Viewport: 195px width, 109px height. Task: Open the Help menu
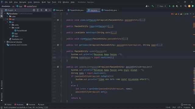coord(73,2)
